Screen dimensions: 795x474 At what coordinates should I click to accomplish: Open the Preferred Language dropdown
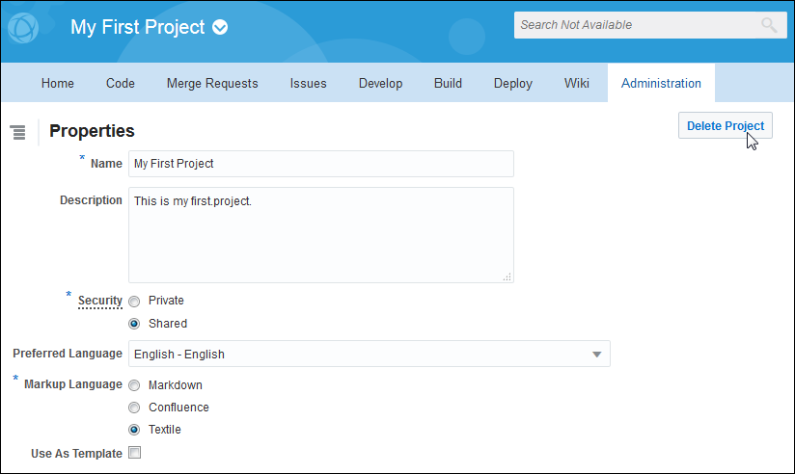click(x=370, y=354)
